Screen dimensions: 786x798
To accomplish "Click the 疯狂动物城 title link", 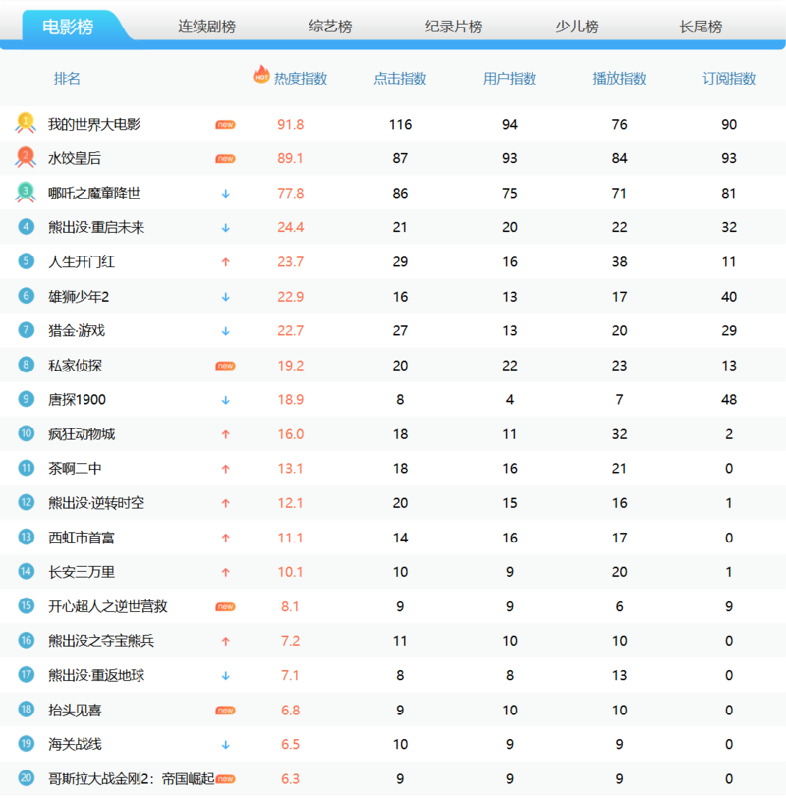I will [82, 434].
